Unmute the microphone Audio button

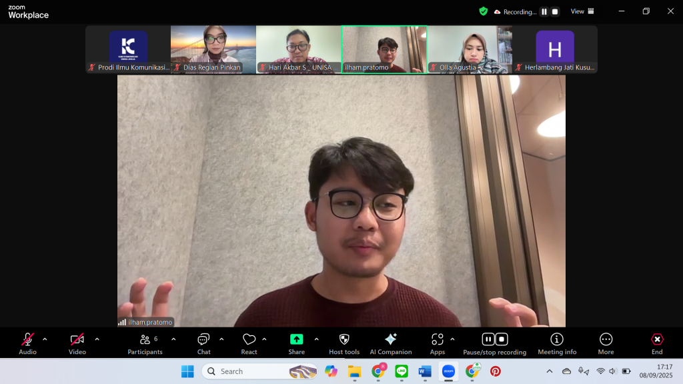(x=27, y=343)
